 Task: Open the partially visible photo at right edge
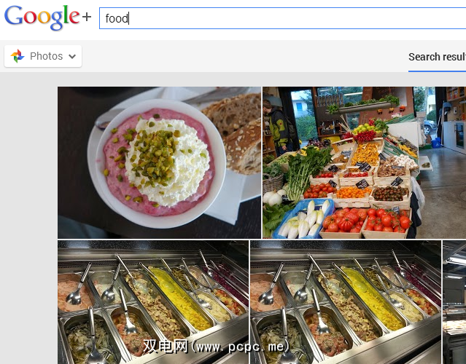pyautogui.click(x=454, y=302)
